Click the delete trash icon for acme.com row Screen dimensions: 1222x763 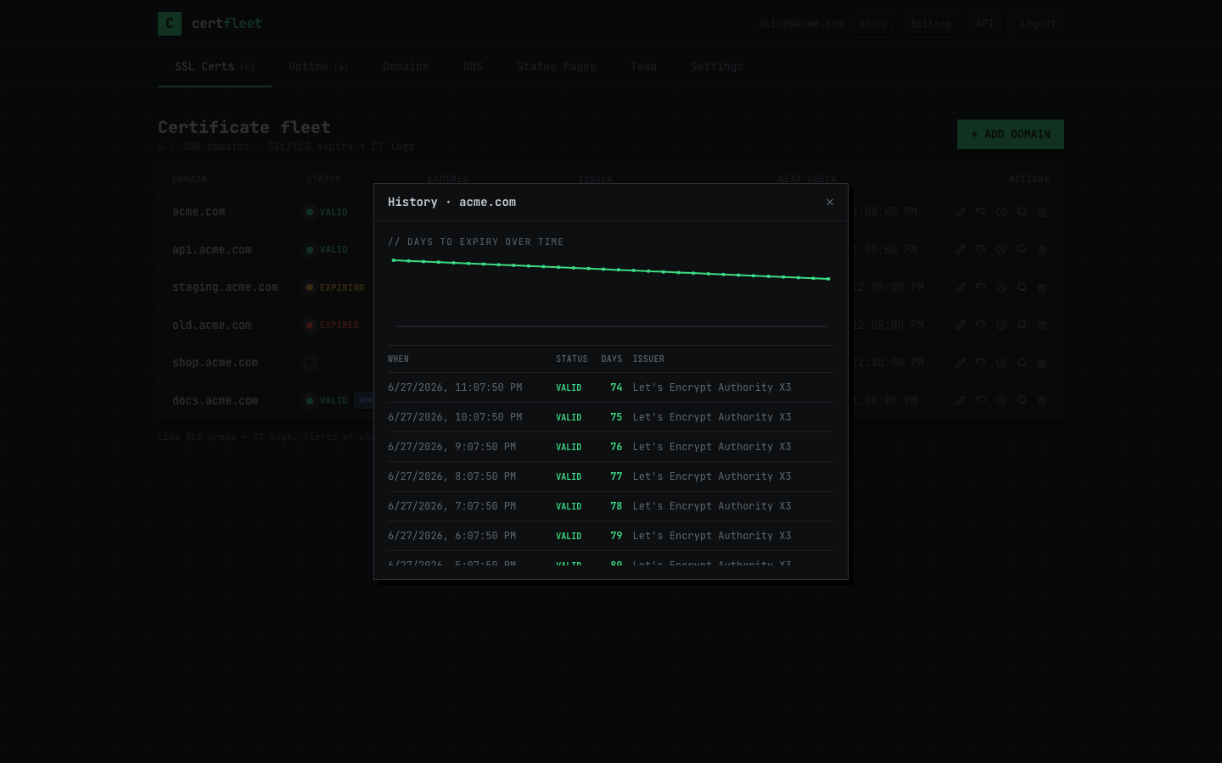pos(1042,212)
